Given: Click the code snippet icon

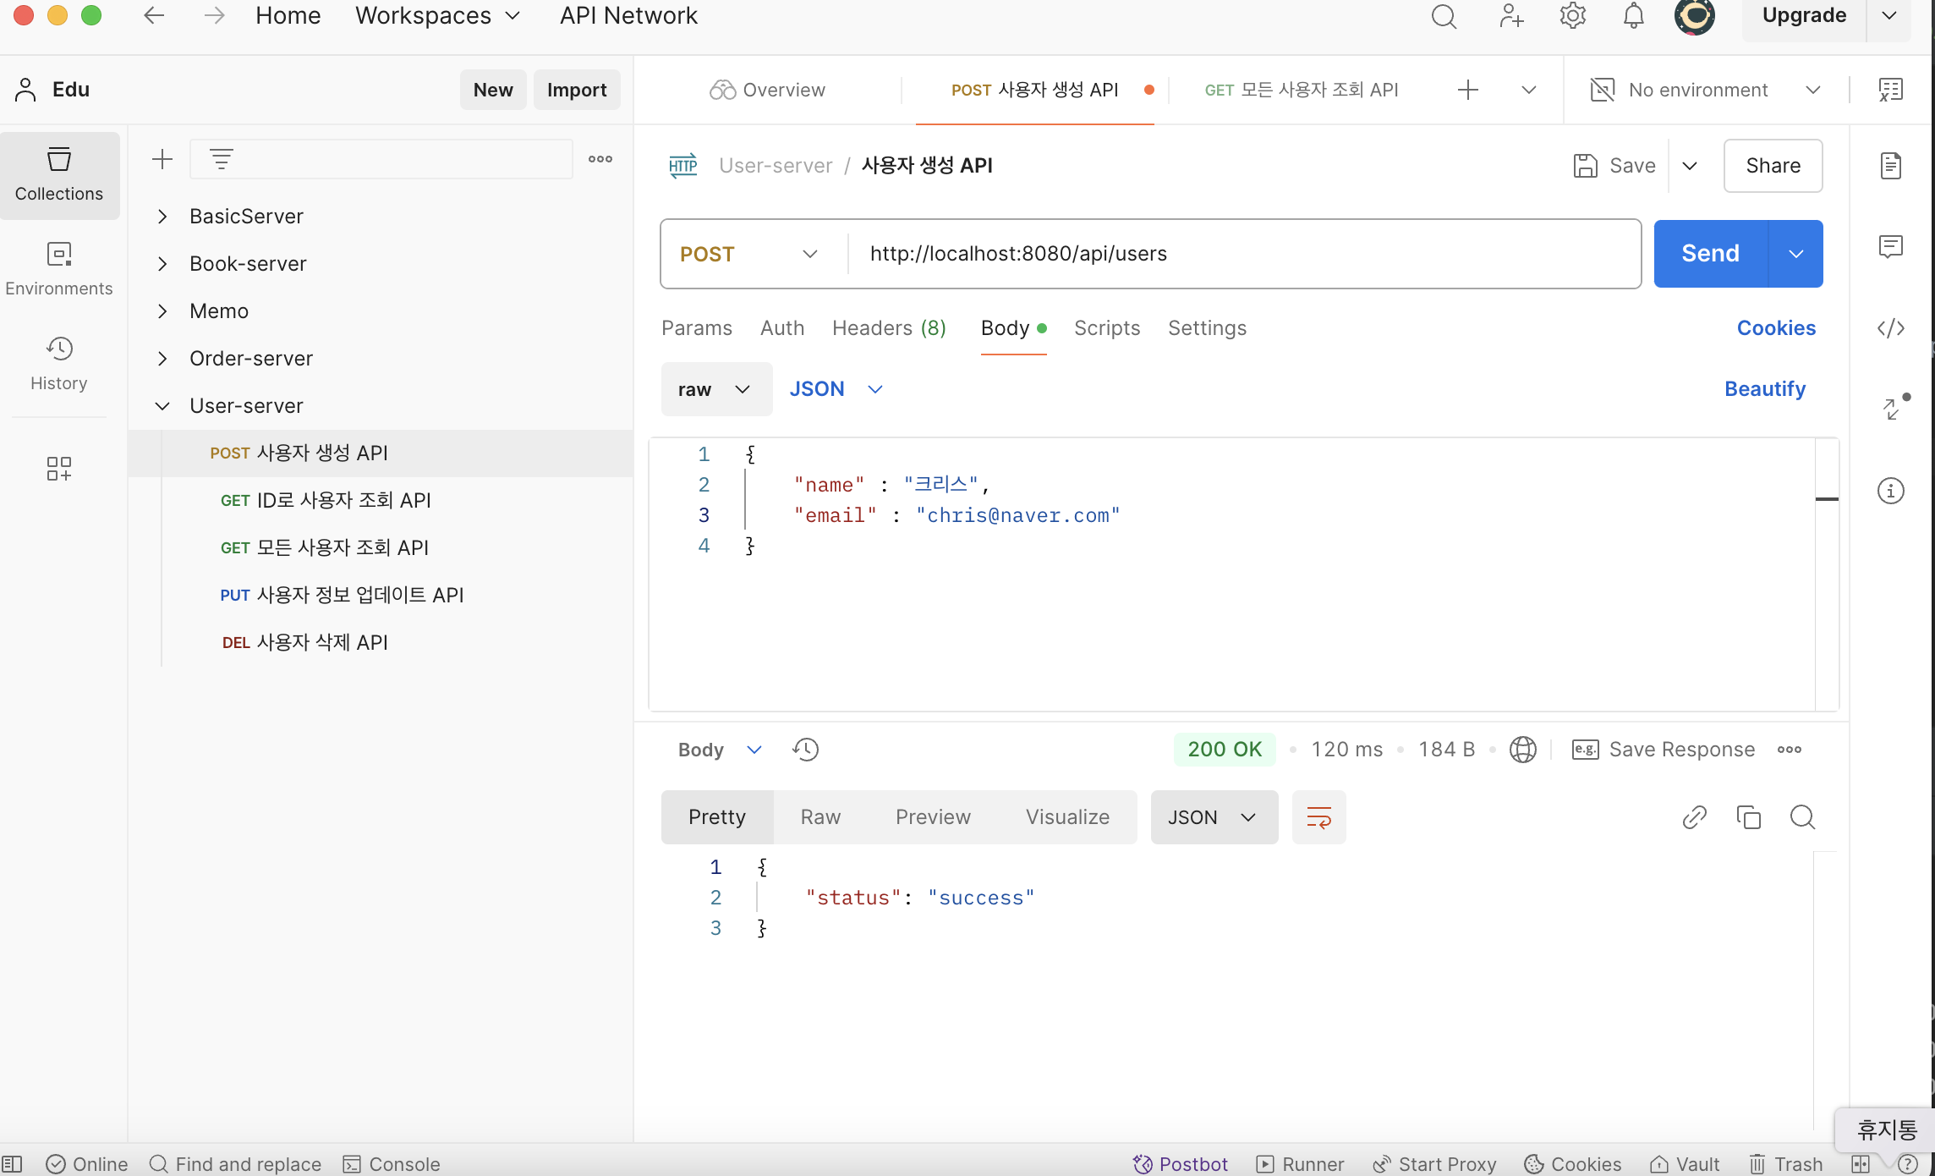Looking at the screenshot, I should [1890, 328].
